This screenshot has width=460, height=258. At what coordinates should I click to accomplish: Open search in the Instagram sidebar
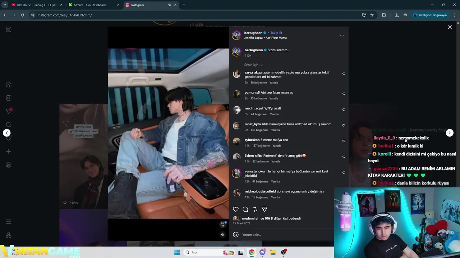pos(9,125)
